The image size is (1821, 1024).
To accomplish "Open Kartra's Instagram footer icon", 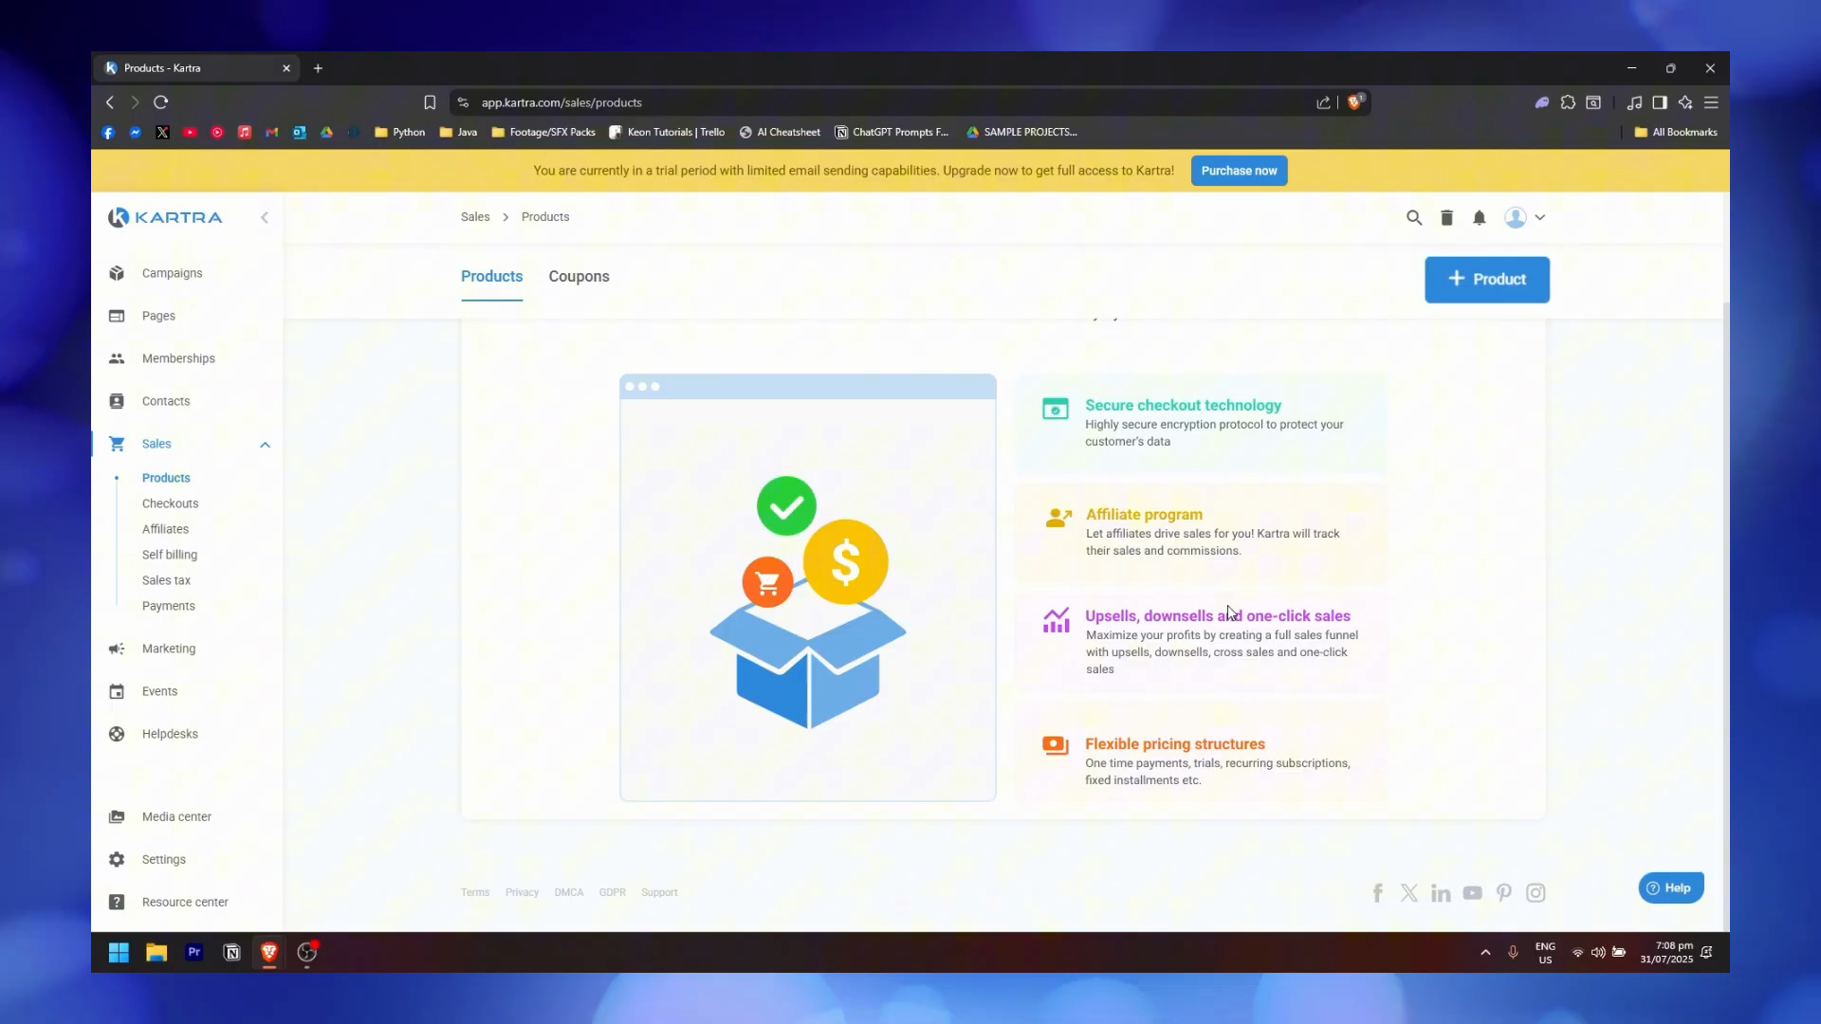I will point(1536,893).
